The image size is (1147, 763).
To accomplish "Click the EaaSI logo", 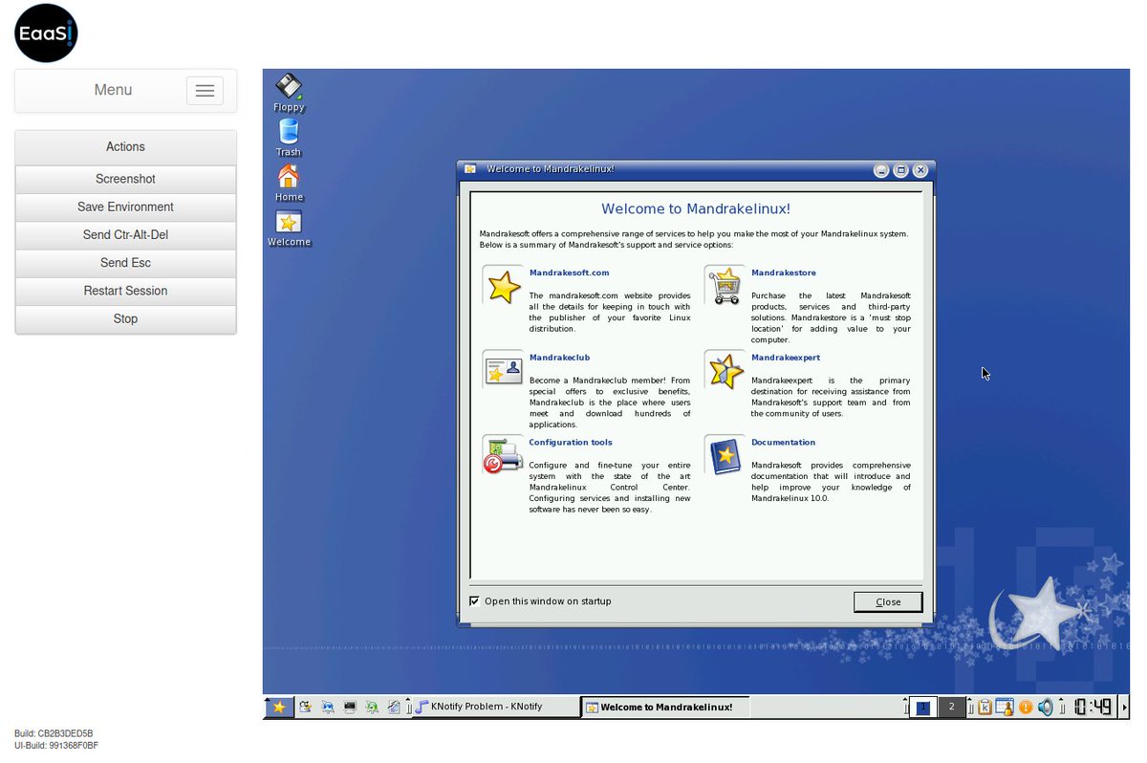I will coord(46,33).
